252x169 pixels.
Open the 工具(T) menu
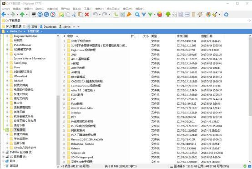[x=88, y=9]
